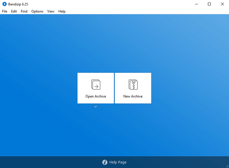Open the Help menu
This screenshot has width=229, height=168.
tap(62, 11)
